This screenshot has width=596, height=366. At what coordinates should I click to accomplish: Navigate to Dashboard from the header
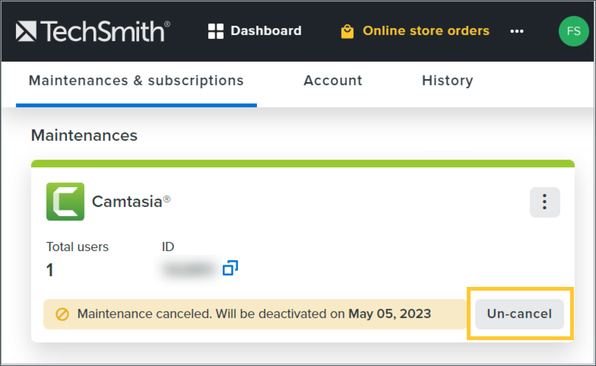click(x=265, y=31)
